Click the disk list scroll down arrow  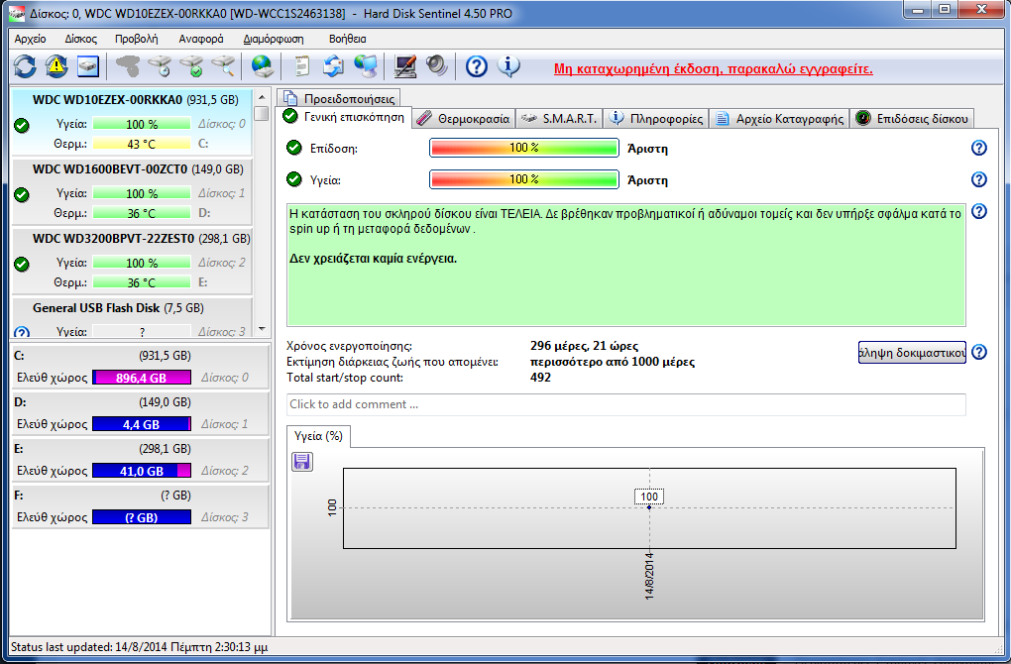coord(261,329)
